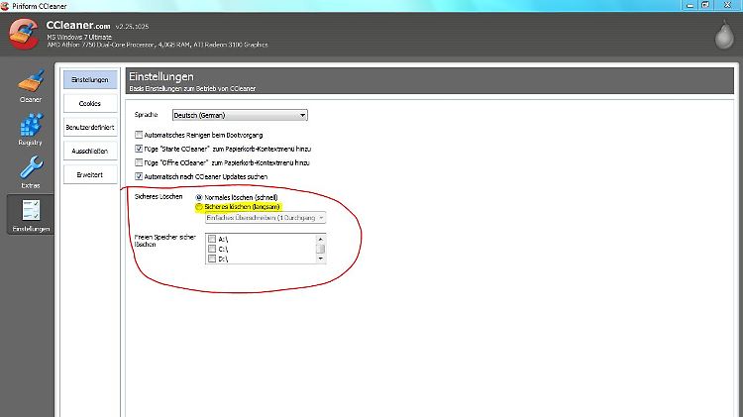Click the 'Einstellungen' panel heading
This screenshot has width=743, height=417.
(x=161, y=77)
